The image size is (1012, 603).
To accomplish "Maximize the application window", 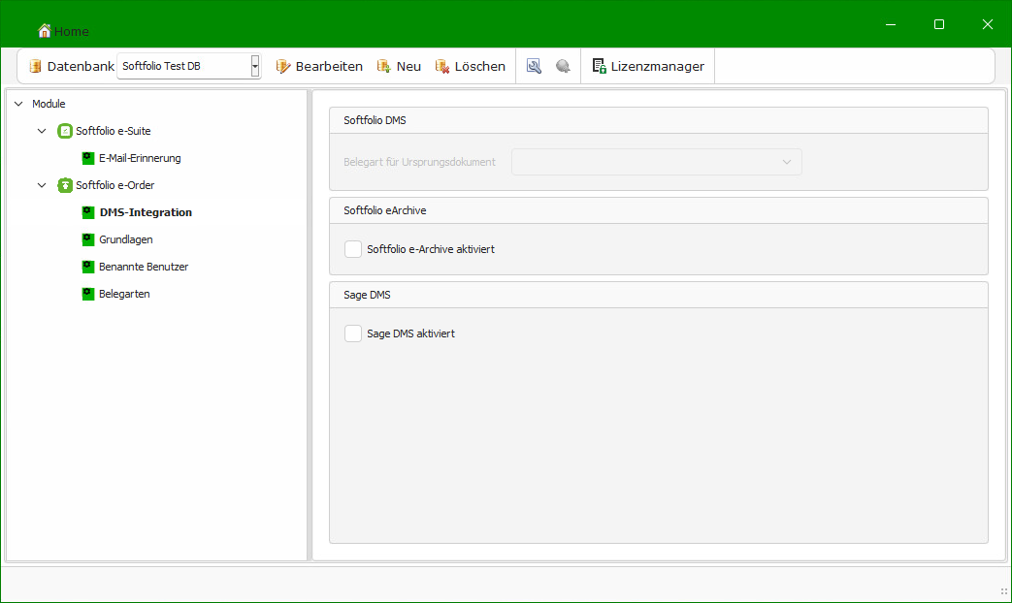I will coord(939,24).
